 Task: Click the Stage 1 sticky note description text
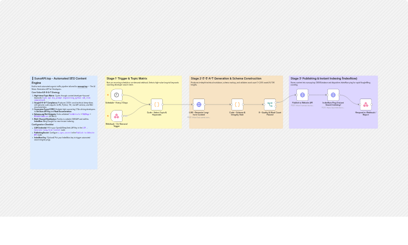143,84
